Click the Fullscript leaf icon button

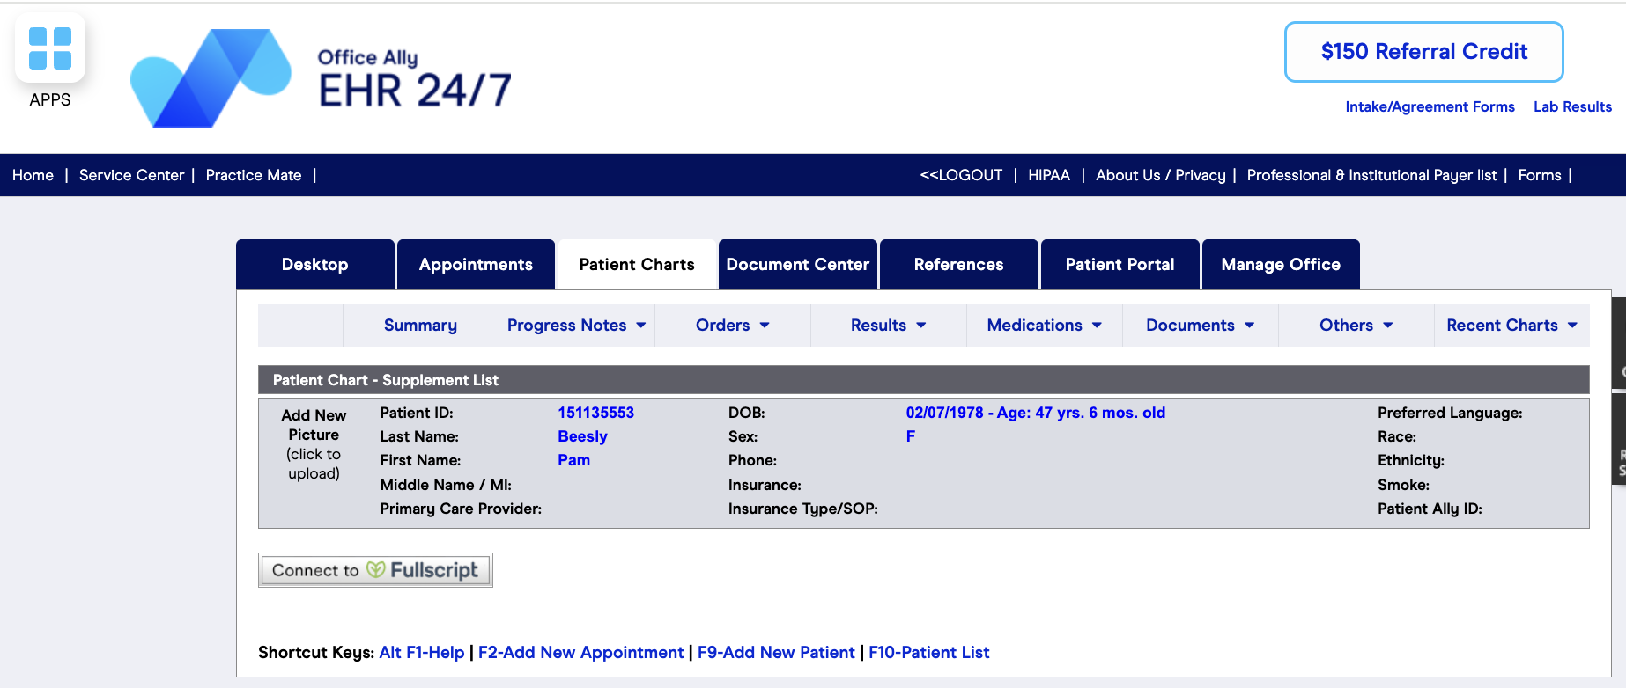pyautogui.click(x=375, y=570)
